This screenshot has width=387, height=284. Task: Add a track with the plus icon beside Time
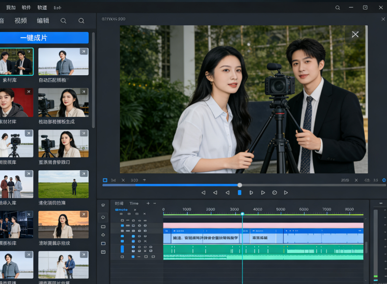[x=148, y=203]
